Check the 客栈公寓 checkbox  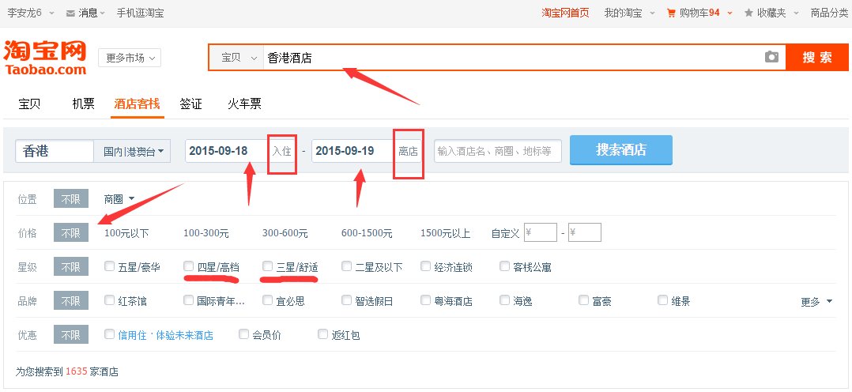pos(505,266)
